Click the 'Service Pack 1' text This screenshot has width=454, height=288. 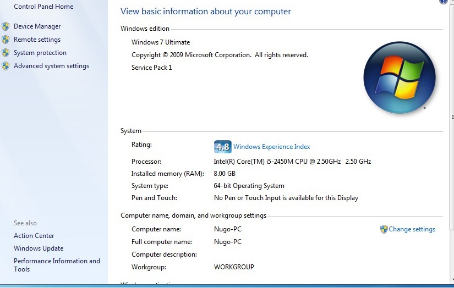click(151, 68)
